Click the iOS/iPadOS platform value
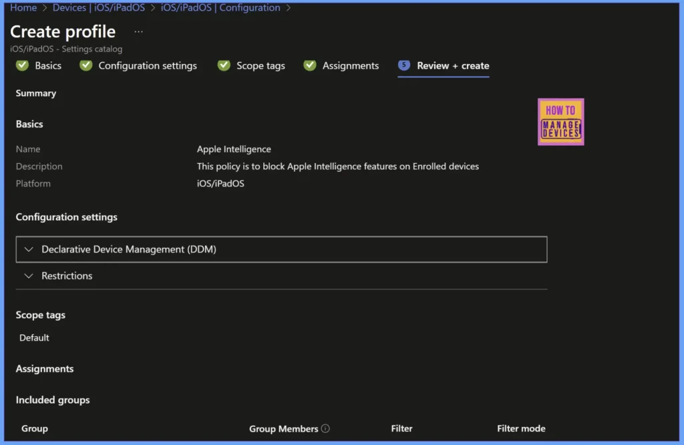Screen dimensions: 684x445 pyautogui.click(x=220, y=184)
